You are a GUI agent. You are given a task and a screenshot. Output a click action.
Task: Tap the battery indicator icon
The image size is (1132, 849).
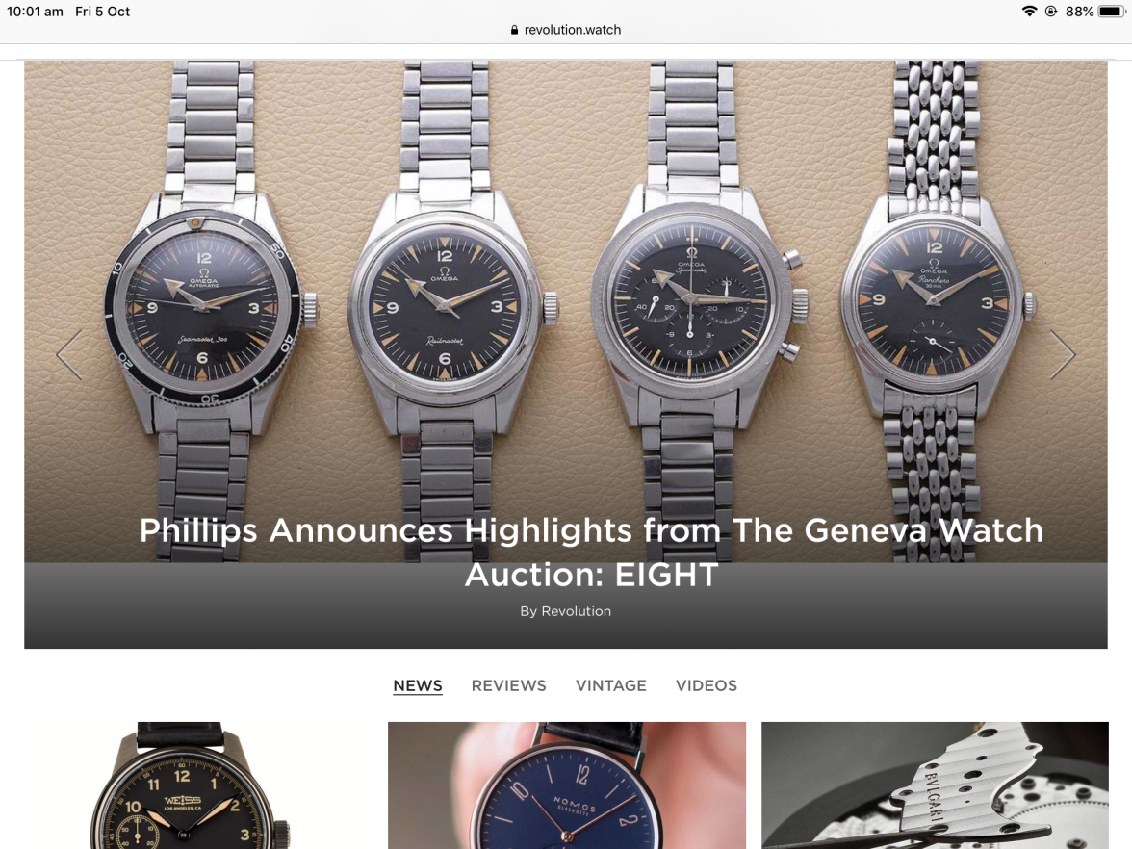(x=1112, y=12)
